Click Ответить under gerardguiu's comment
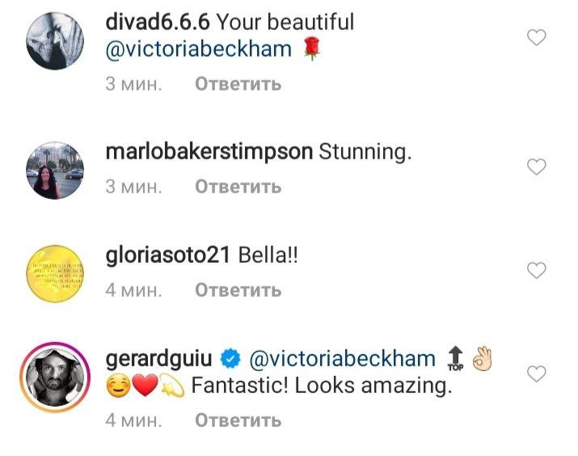 coord(238,420)
